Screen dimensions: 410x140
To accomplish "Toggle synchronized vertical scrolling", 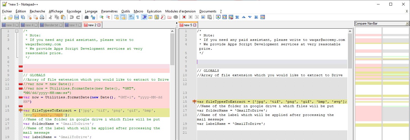I will 116,17.
